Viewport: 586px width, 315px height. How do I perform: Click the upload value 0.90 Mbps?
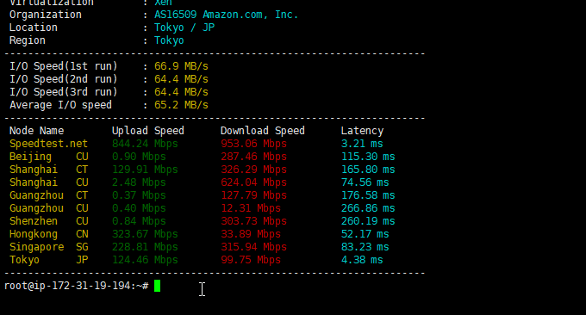click(139, 157)
